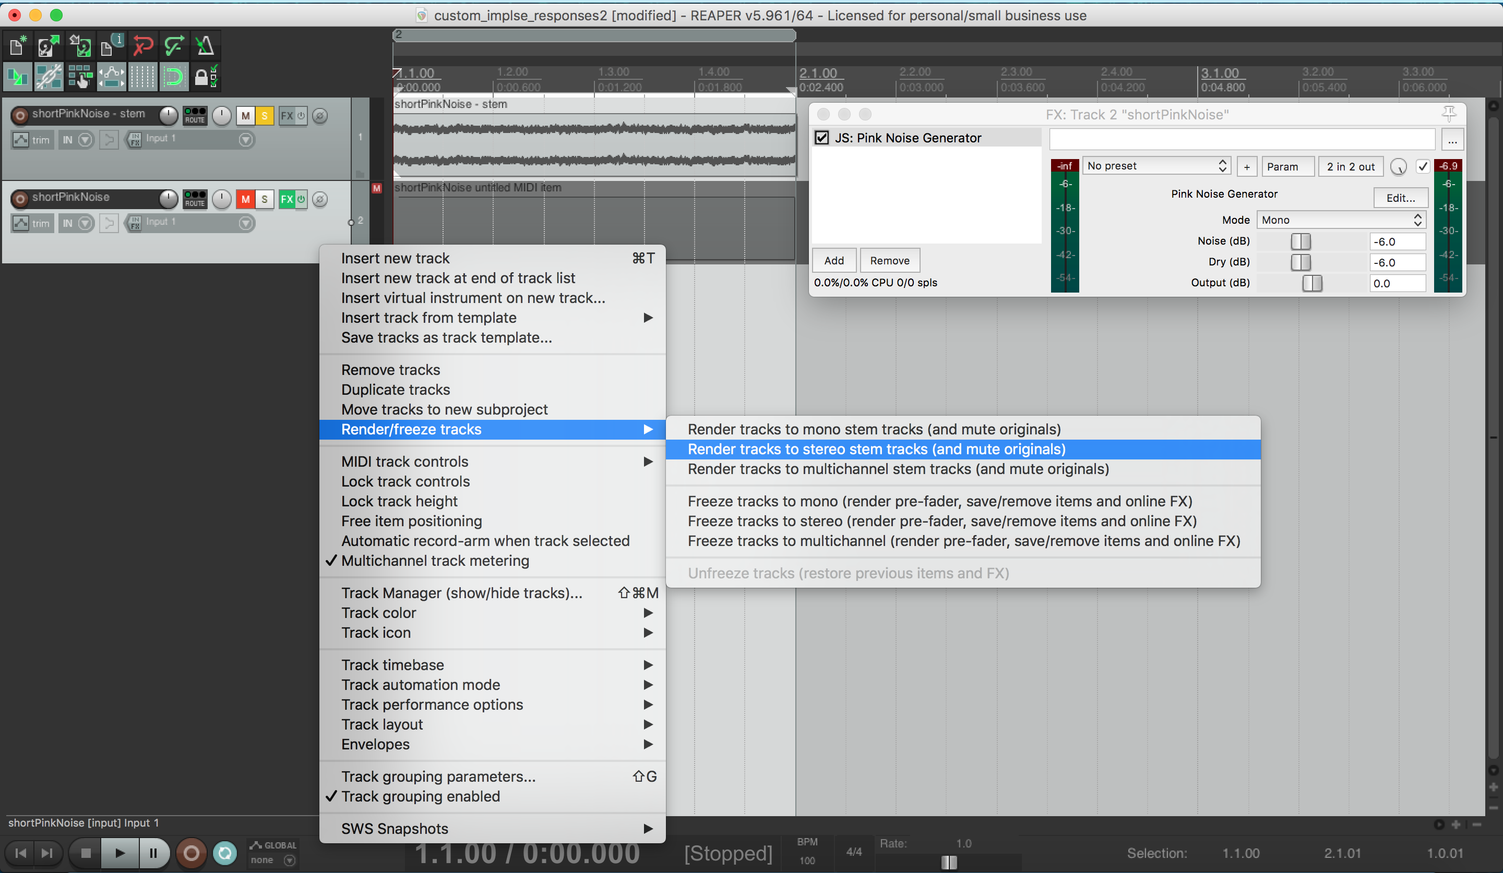The width and height of the screenshot is (1503, 873).
Task: Open ROUTE button on muted shortPinkNoise track
Action: pyautogui.click(x=195, y=199)
